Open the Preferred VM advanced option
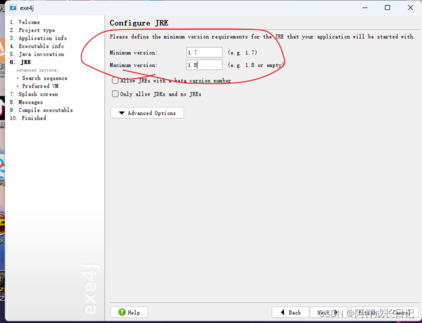The image size is (422, 323). tap(40, 86)
